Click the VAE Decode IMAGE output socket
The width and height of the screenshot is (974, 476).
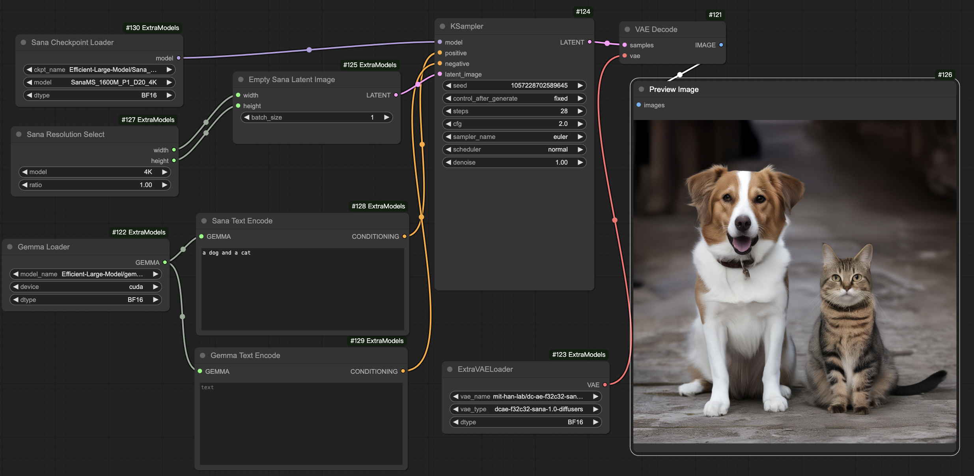(721, 45)
